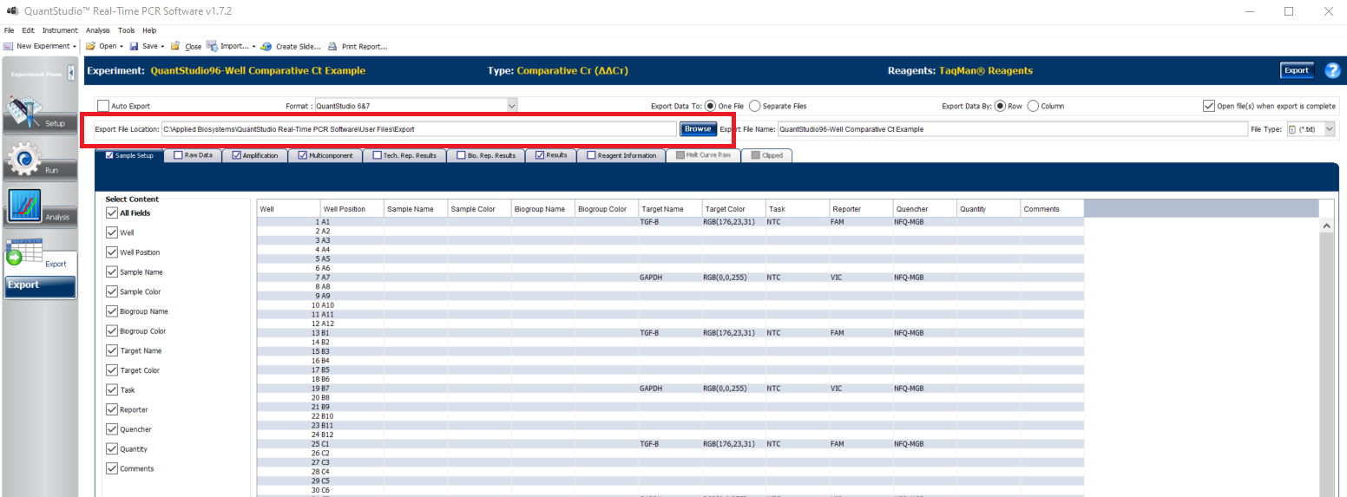Open the Analysis menu
The width and height of the screenshot is (1347, 497).
tap(98, 30)
